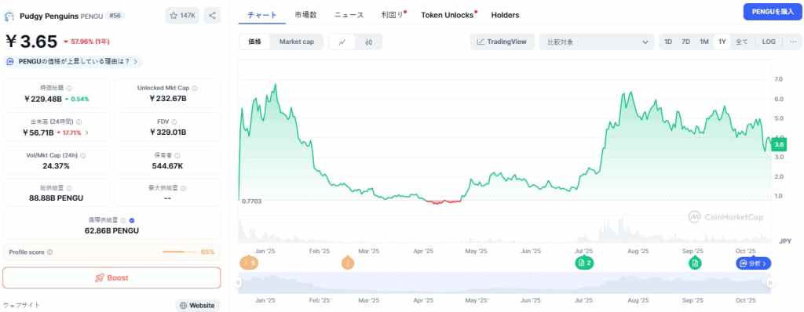Expand the 出来高 (24時間) chevron arrow
Image resolution: width=804 pixels, height=312 pixels.
coord(86,132)
